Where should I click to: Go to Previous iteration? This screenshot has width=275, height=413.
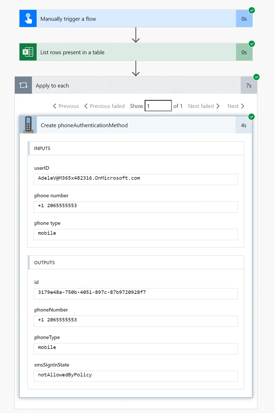pos(66,106)
